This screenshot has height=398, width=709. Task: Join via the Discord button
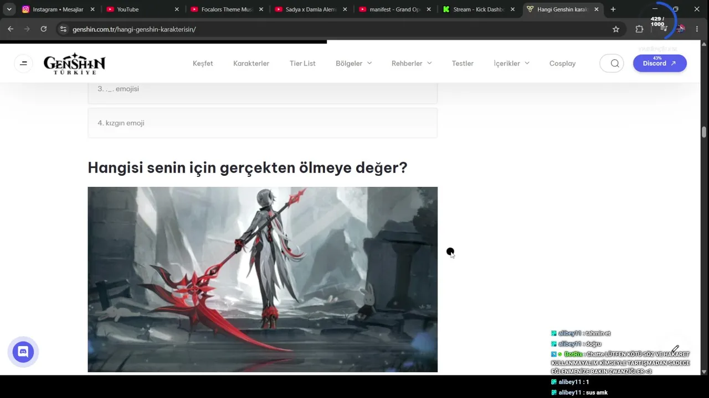pyautogui.click(x=660, y=64)
